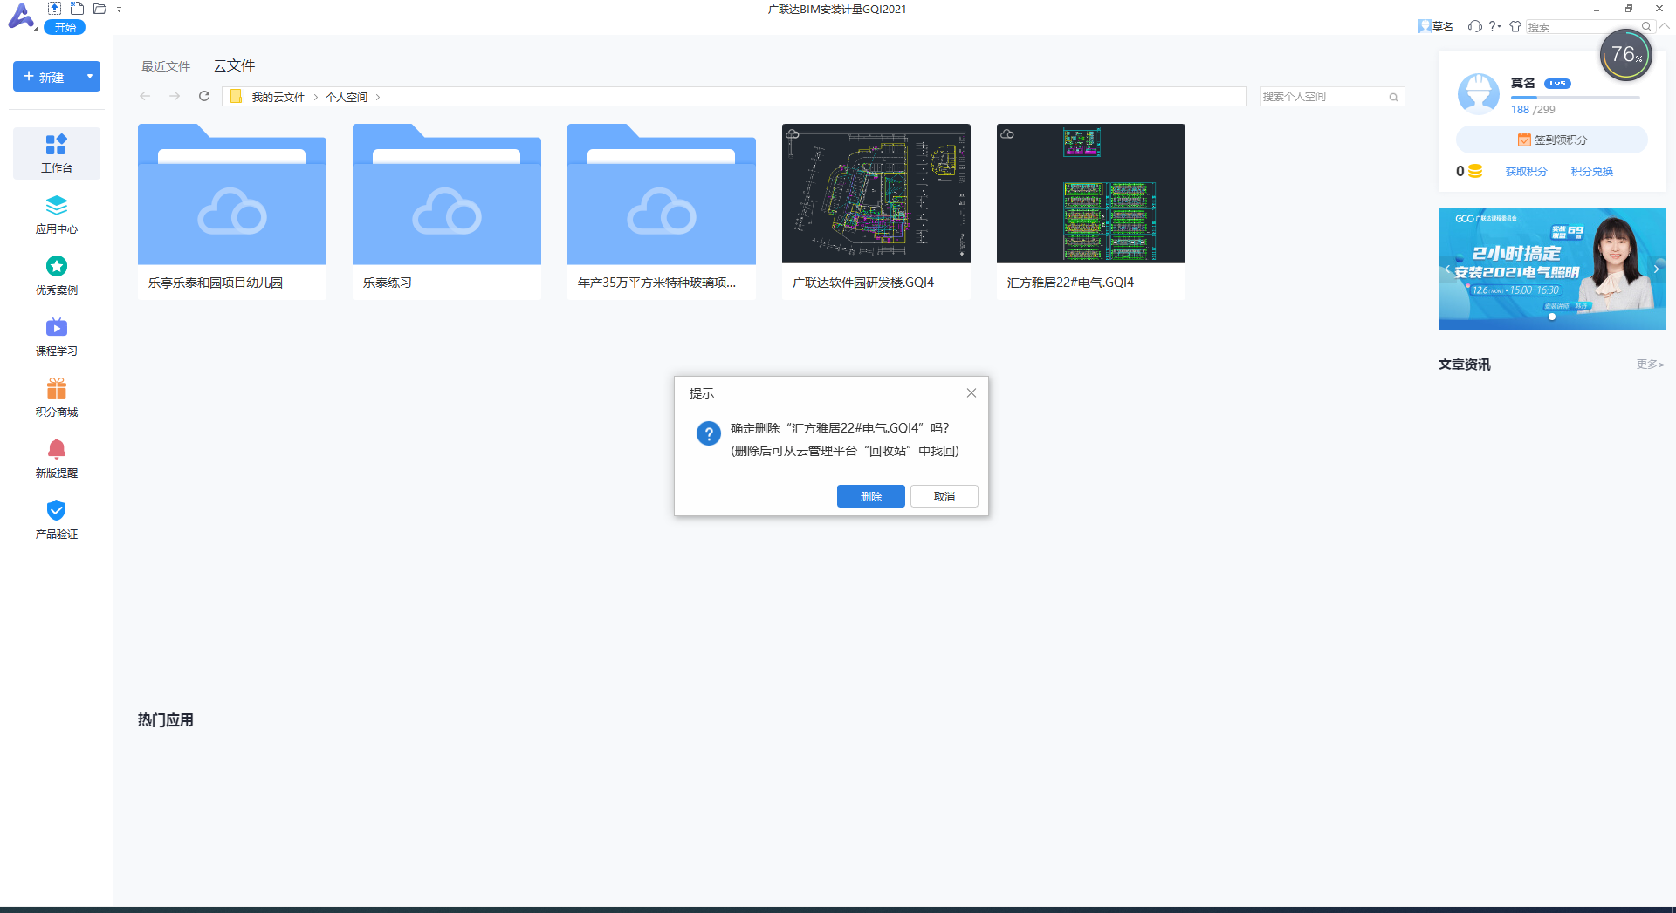Click the Lv5 level badge
Image resolution: width=1676 pixels, height=913 pixels.
[x=1557, y=84]
